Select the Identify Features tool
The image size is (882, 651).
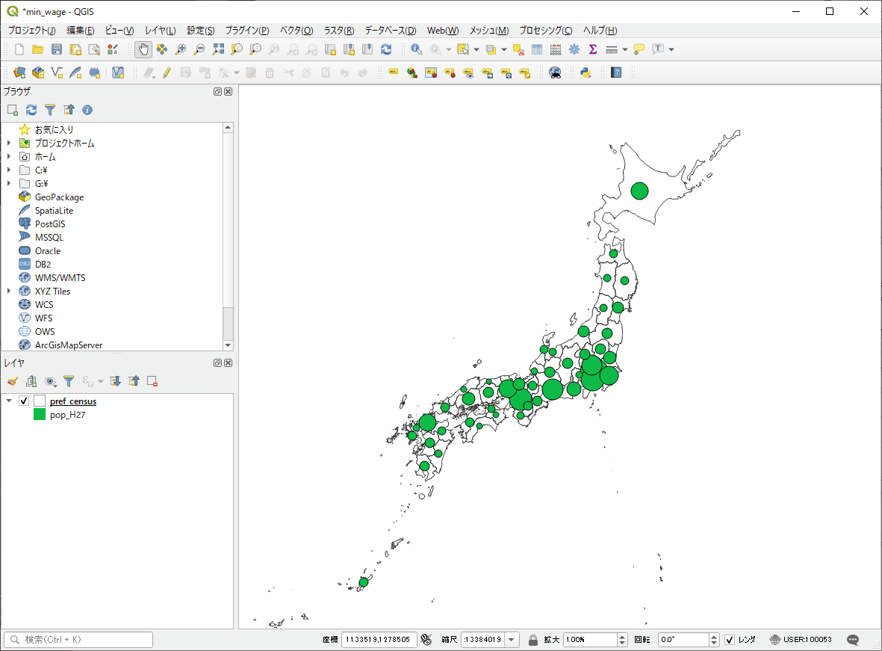click(x=415, y=49)
